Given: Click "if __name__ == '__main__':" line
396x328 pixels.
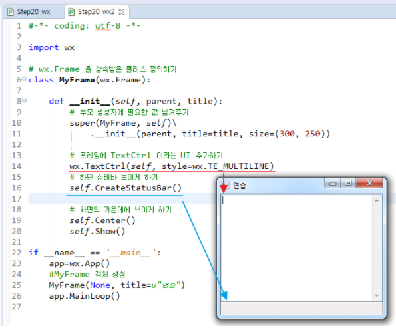Looking at the screenshot, I should pos(95,253).
